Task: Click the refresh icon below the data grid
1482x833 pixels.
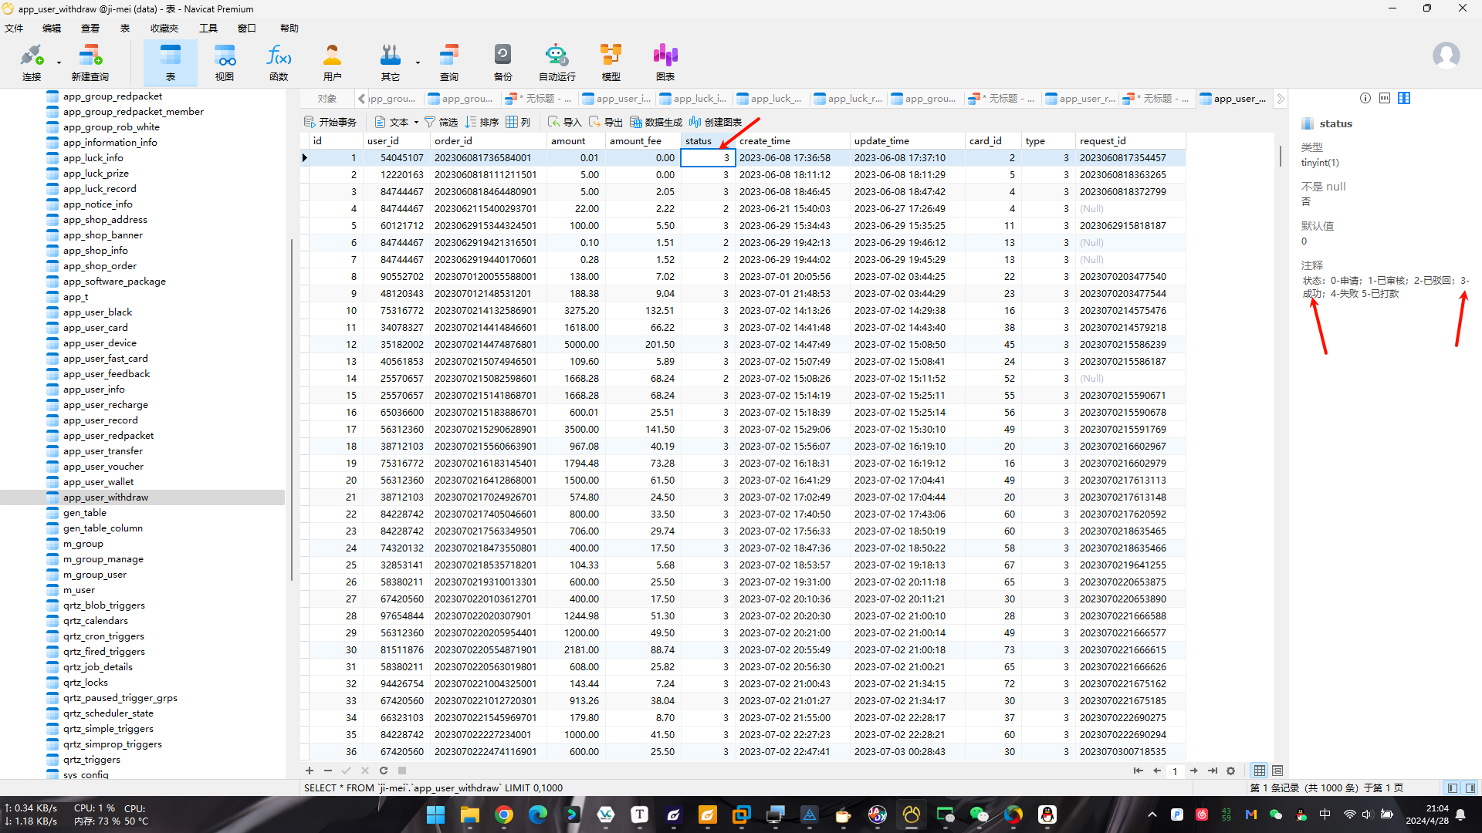Action: tap(384, 771)
